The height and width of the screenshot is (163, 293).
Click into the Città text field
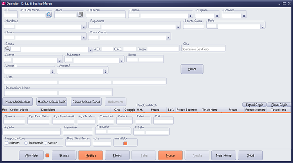203,49
